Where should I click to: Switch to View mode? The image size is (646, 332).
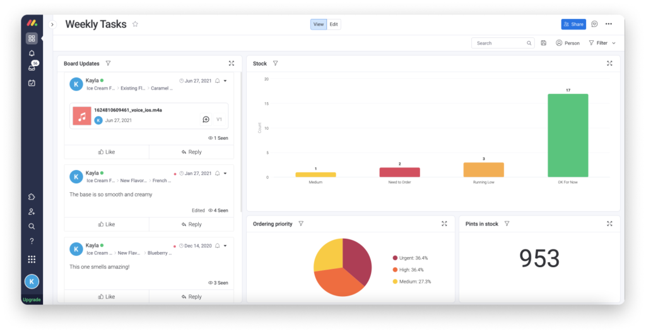(318, 25)
